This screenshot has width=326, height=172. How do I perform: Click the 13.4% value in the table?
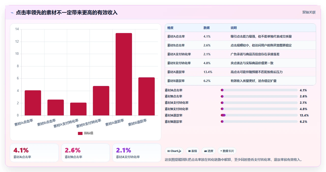click(208, 72)
